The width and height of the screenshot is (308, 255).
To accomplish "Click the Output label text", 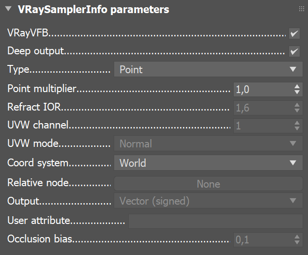I will (23, 202).
